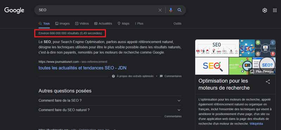Click inside the SEO search field

[x=97, y=10]
